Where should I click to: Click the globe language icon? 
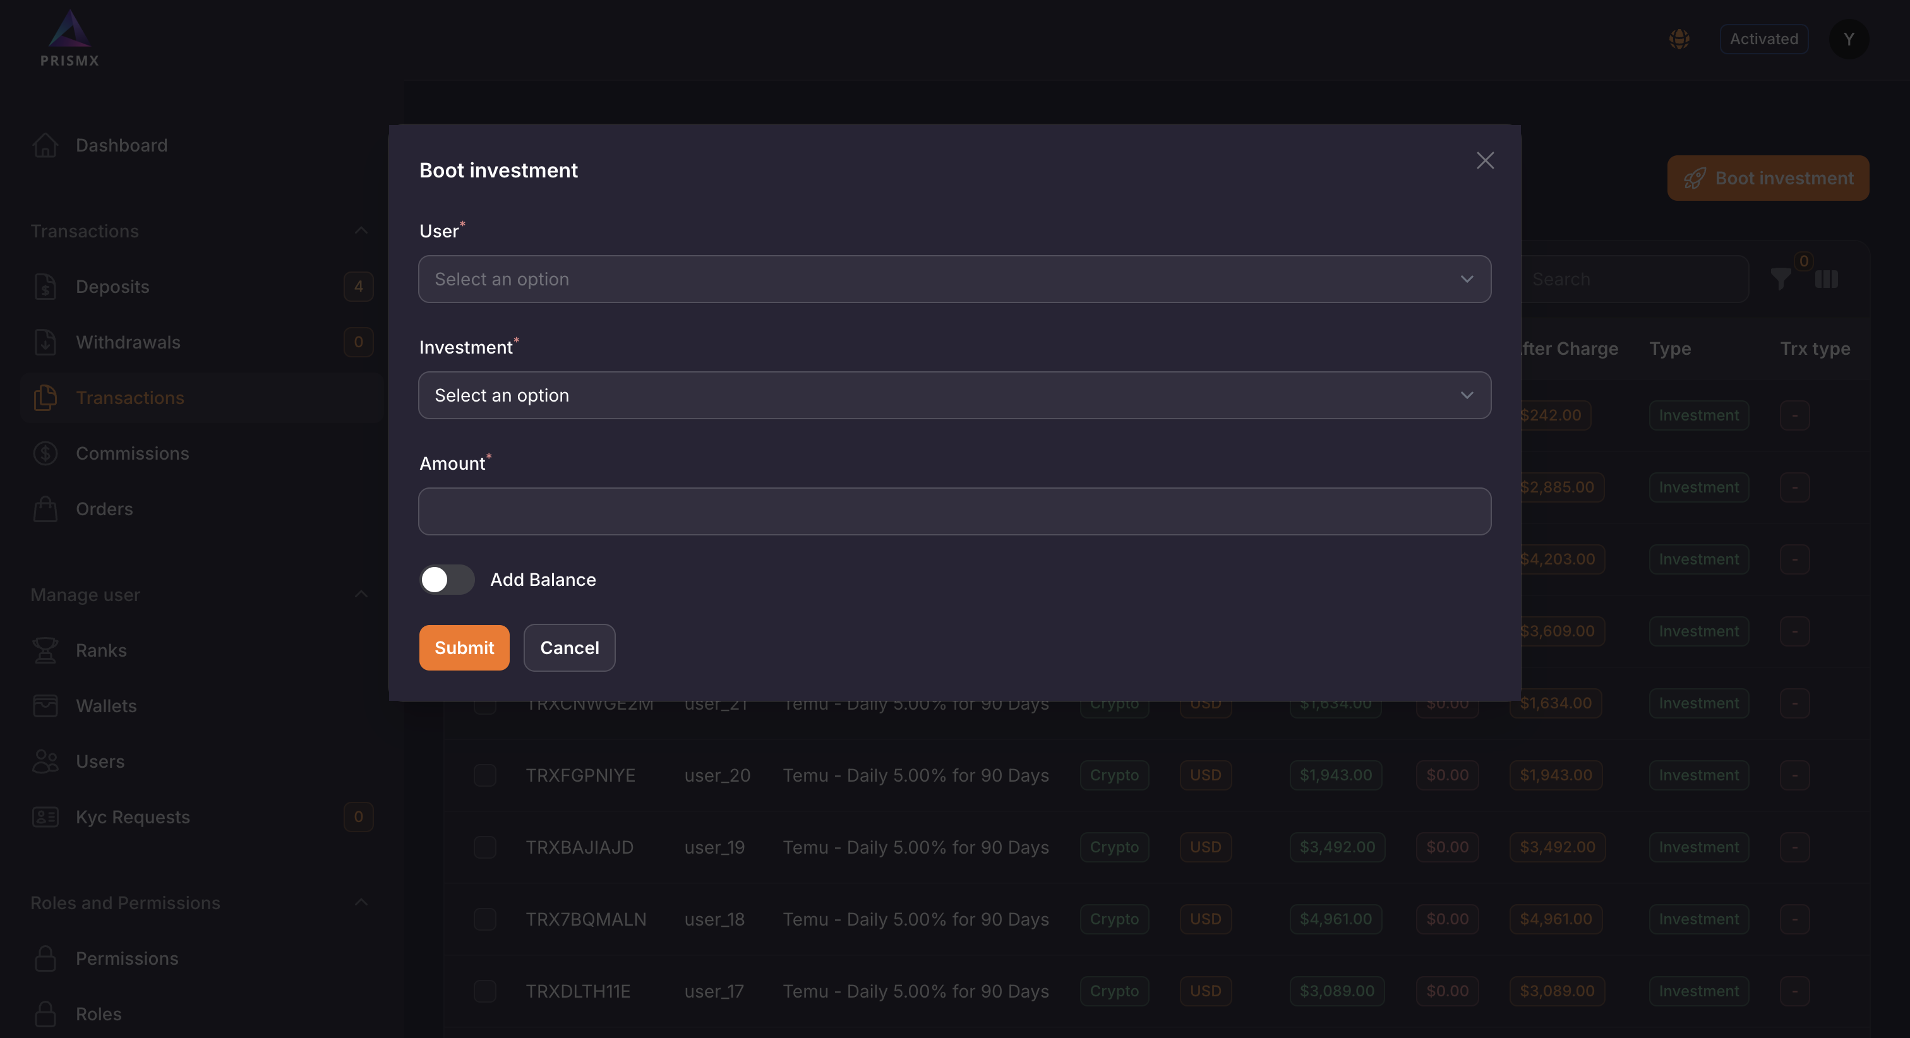1679,39
